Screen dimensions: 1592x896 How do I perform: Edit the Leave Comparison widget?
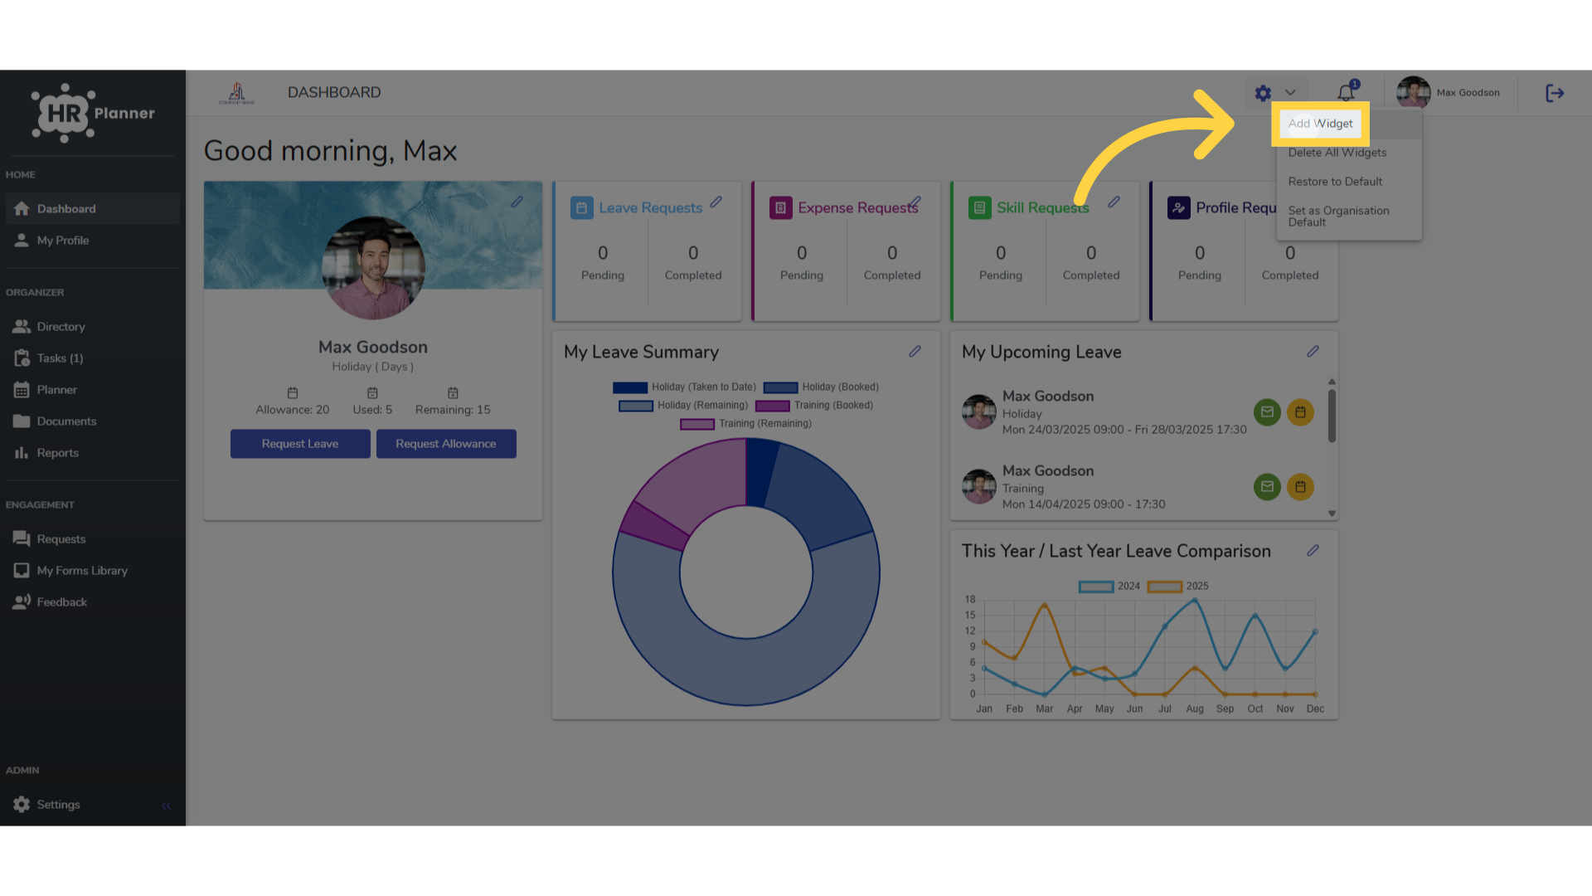tap(1313, 551)
